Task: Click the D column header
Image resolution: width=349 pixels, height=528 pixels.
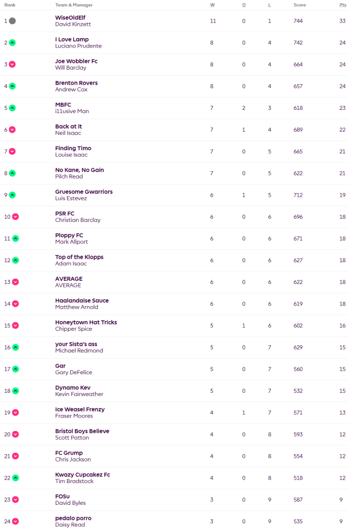Action: tap(244, 5)
